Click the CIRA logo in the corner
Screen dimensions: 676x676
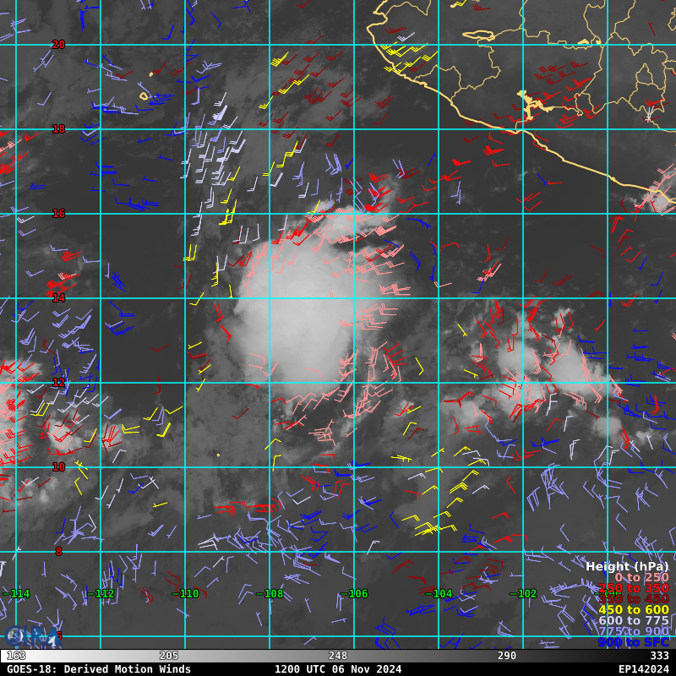click(31, 636)
